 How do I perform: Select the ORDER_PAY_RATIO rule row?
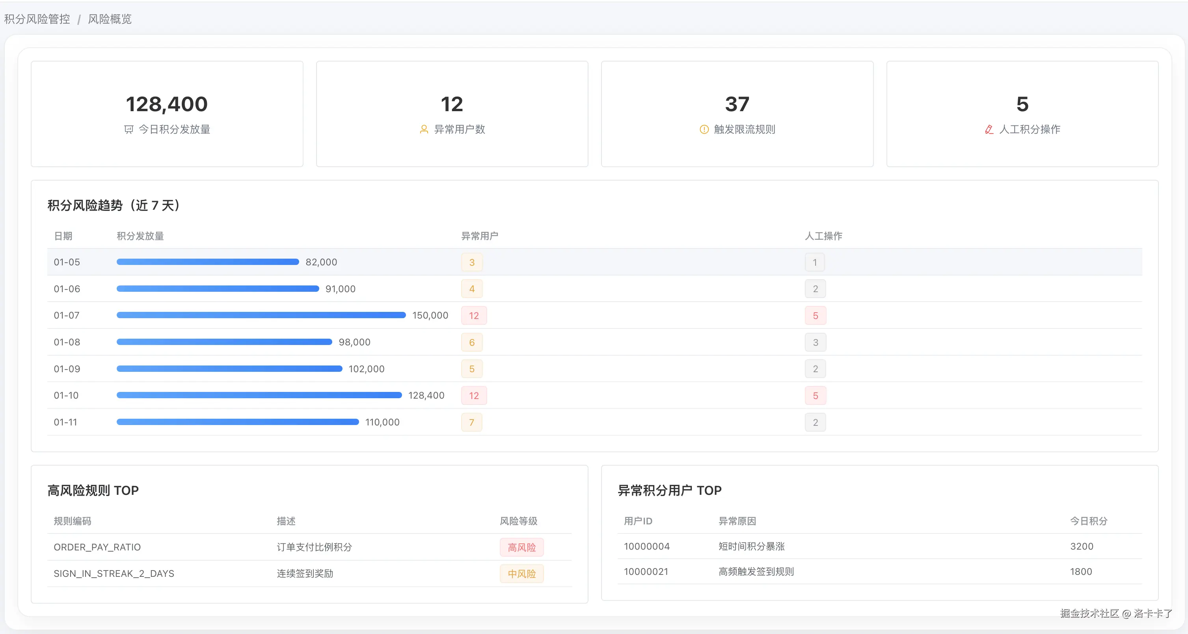point(97,547)
